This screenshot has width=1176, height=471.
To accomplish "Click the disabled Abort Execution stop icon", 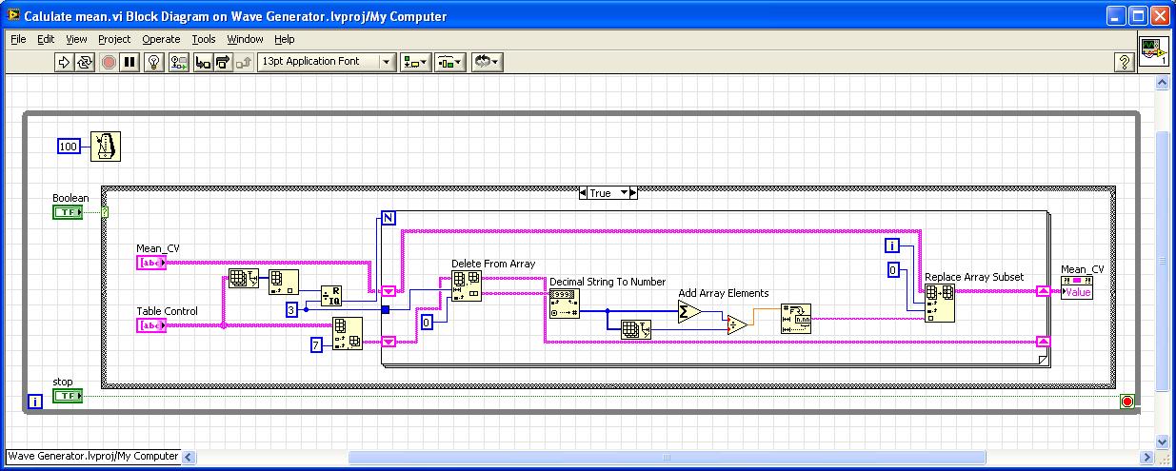I will coord(108,62).
